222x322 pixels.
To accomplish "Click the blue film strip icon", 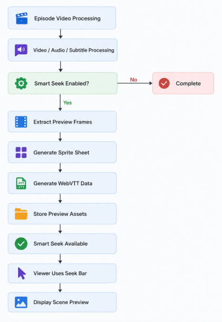I will pos(21,122).
